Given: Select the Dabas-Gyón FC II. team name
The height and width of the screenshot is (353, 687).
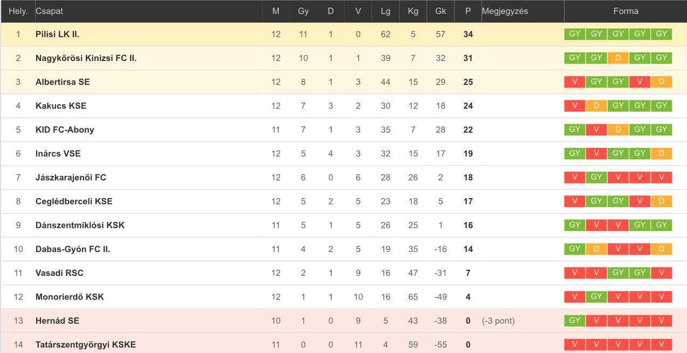Looking at the screenshot, I should [x=73, y=249].
